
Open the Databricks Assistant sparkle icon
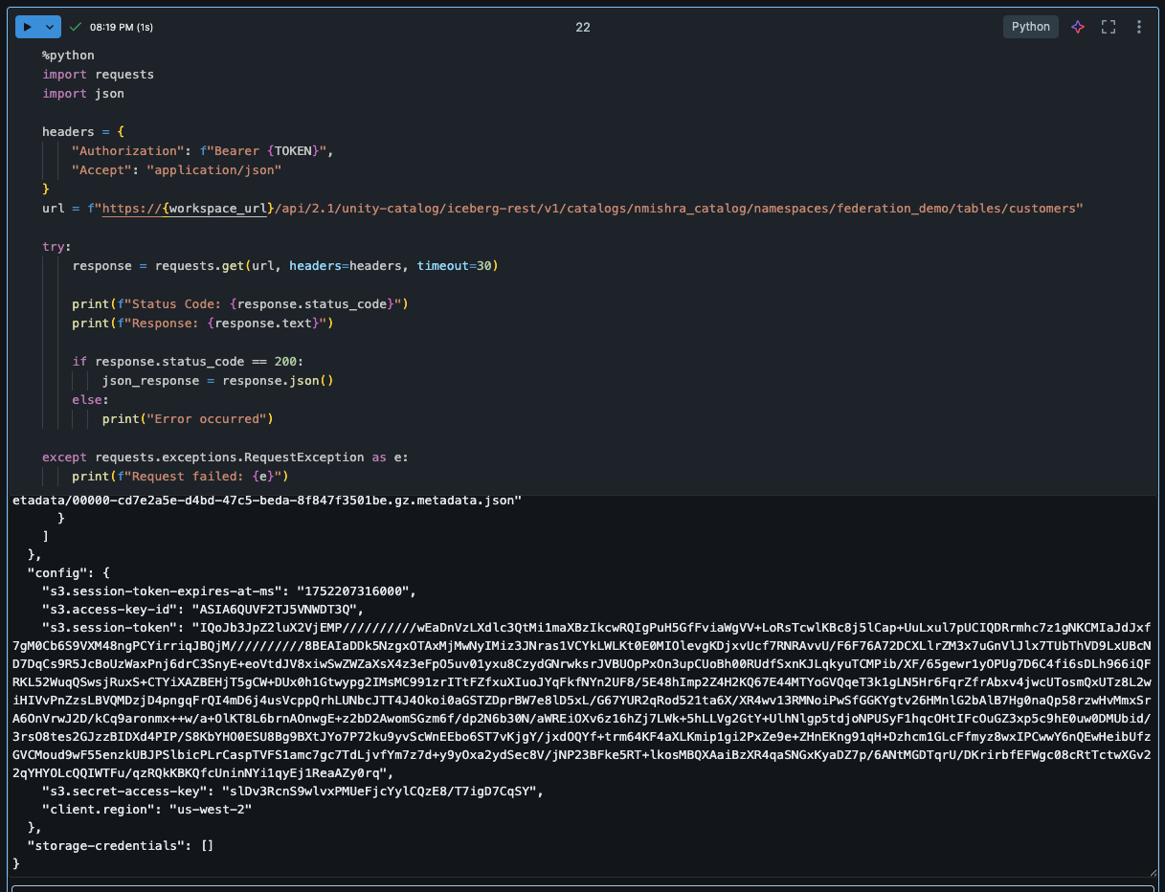[1078, 27]
